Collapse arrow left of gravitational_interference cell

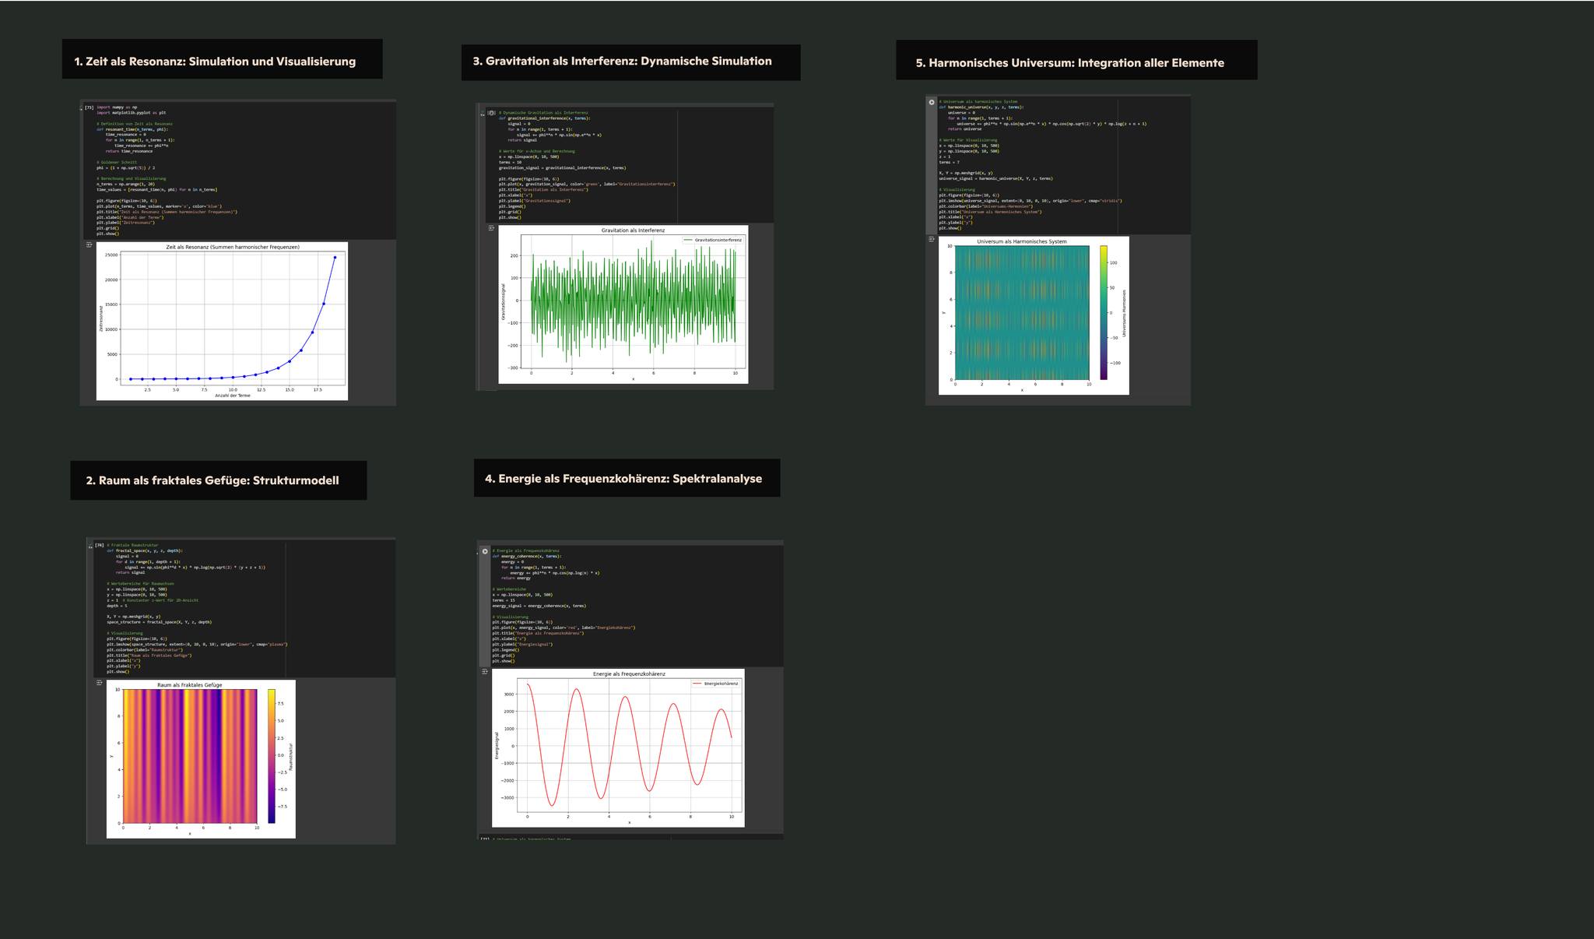(x=482, y=115)
